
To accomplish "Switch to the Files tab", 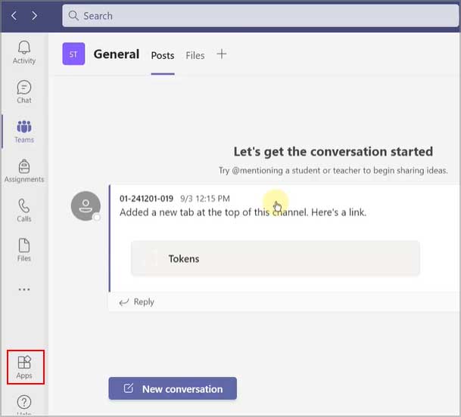I will coord(195,55).
